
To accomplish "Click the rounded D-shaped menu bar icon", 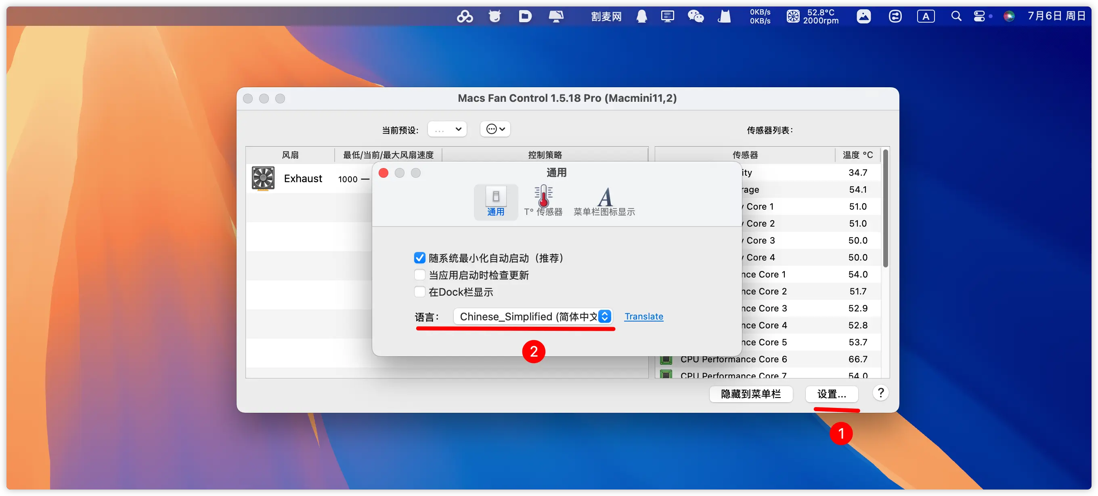I will coord(525,17).
